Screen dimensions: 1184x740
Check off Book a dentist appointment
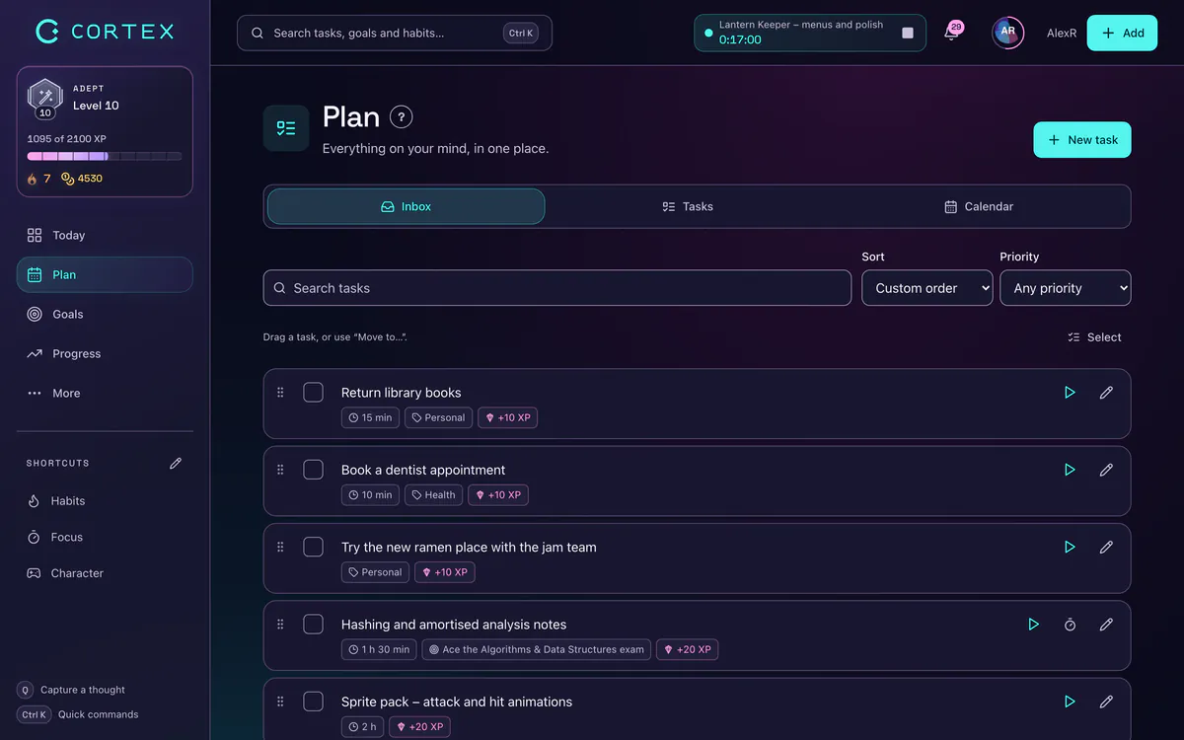[313, 470]
